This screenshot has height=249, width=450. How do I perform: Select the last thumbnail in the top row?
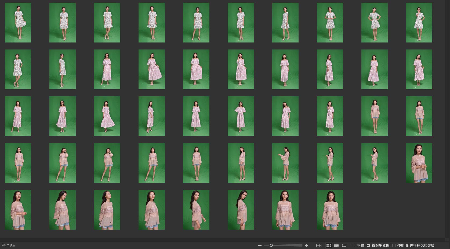coord(419,23)
